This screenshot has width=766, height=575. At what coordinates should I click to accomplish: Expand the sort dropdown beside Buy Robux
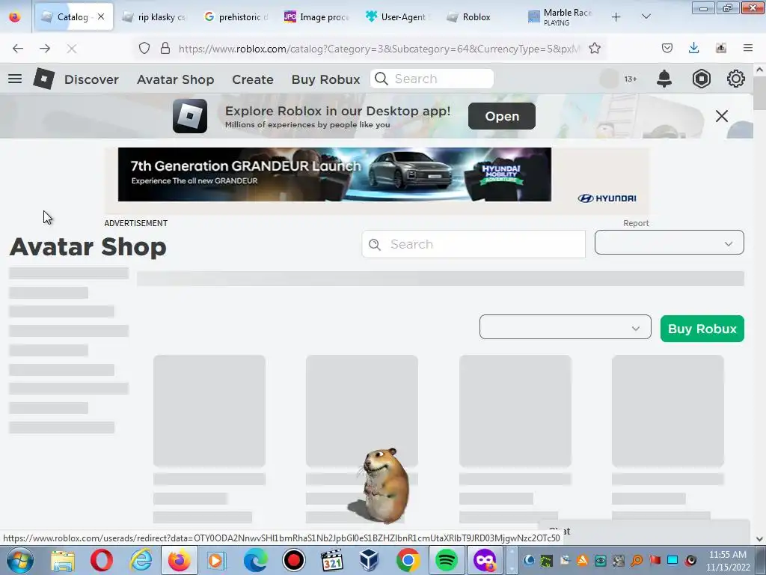point(566,327)
